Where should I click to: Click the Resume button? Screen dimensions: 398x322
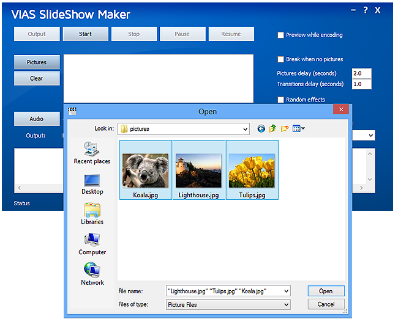[x=231, y=34]
